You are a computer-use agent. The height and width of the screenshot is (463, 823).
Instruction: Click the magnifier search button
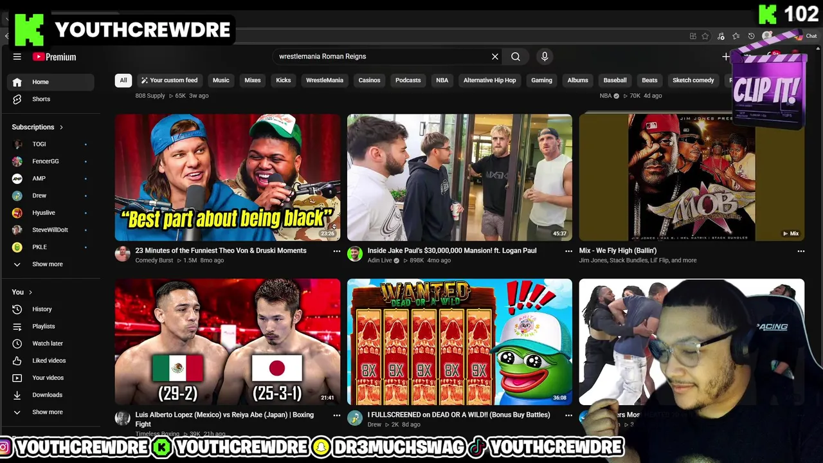click(516, 57)
